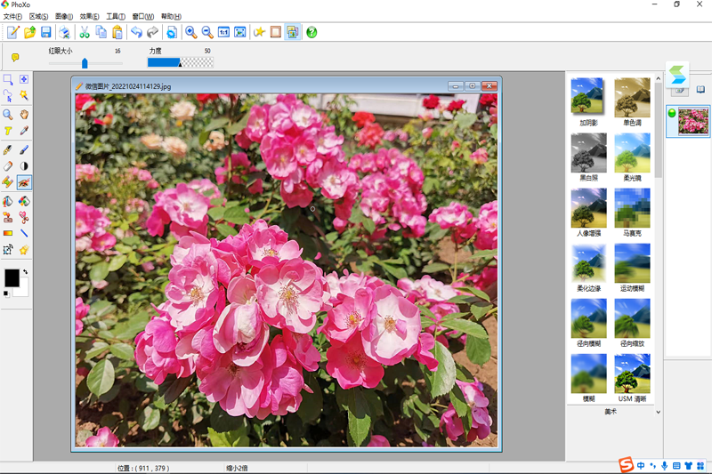Viewport: 712px width, 474px height.
Task: Click the zoom in magnifier icon
Action: pyautogui.click(x=190, y=32)
